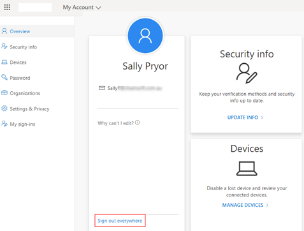Click the info icon beside Why can't I edit
This screenshot has height=231, width=304.
click(x=138, y=123)
